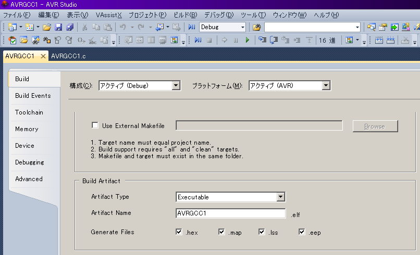Expand the Navigate Backward dropdown arrow
The image size is (420, 255).
pos(168,27)
